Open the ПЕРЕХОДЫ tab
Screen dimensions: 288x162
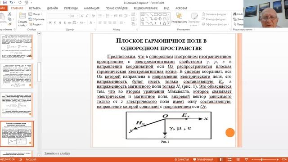point(71,8)
